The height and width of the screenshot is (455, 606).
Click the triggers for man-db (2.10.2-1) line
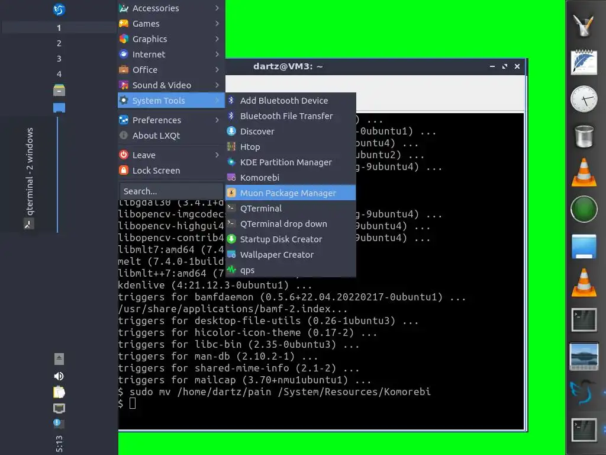(x=218, y=356)
